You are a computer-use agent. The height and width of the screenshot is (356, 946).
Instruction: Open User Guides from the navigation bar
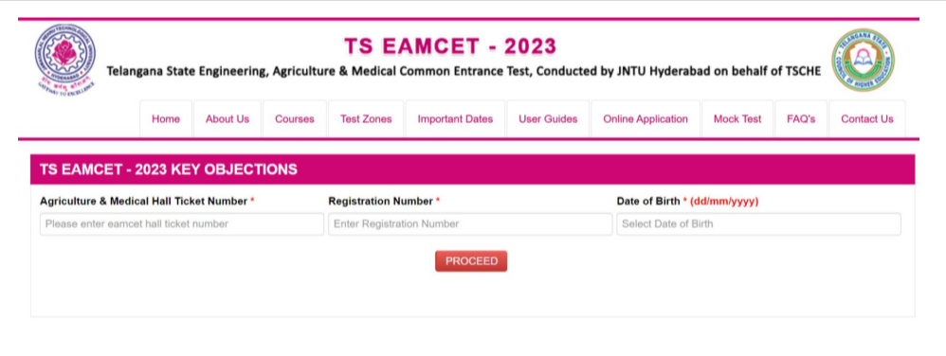[x=548, y=119]
